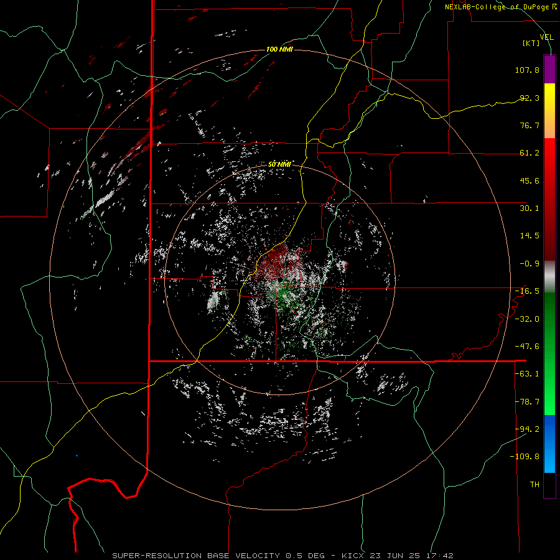This screenshot has width=560, height=560.
Task: Click the VEL legend title
Action: 546,37
